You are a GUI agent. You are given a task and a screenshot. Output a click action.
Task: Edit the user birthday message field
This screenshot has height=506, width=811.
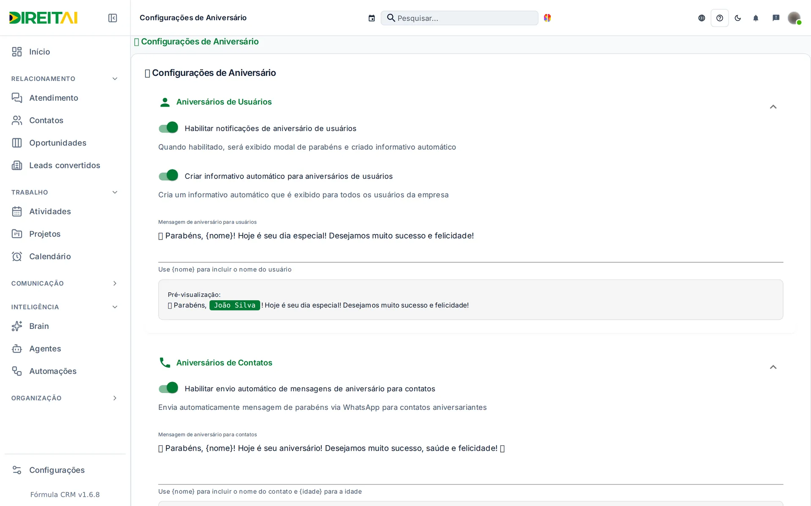coord(471,245)
